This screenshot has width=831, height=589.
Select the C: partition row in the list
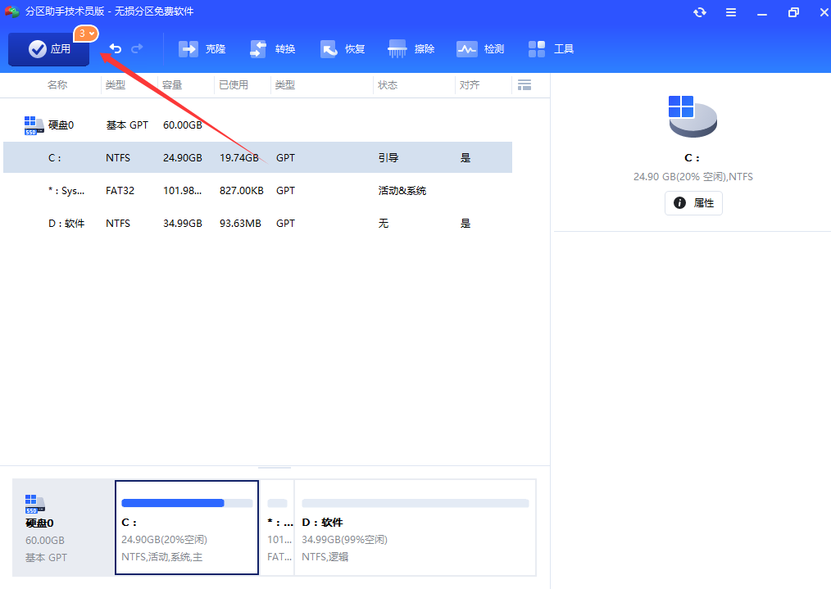click(x=246, y=157)
